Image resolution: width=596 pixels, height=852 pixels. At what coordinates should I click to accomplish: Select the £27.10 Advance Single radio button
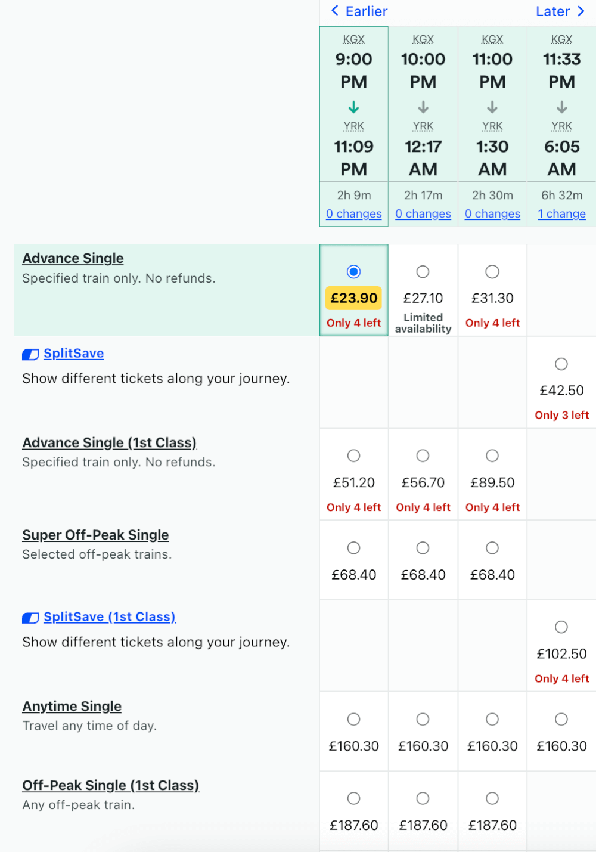pos(423,272)
